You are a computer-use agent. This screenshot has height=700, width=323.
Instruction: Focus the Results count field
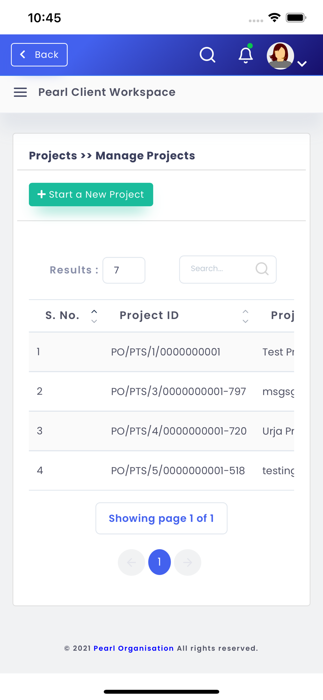point(124,270)
